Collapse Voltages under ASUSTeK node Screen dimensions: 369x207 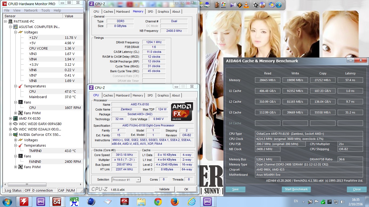click(15, 32)
